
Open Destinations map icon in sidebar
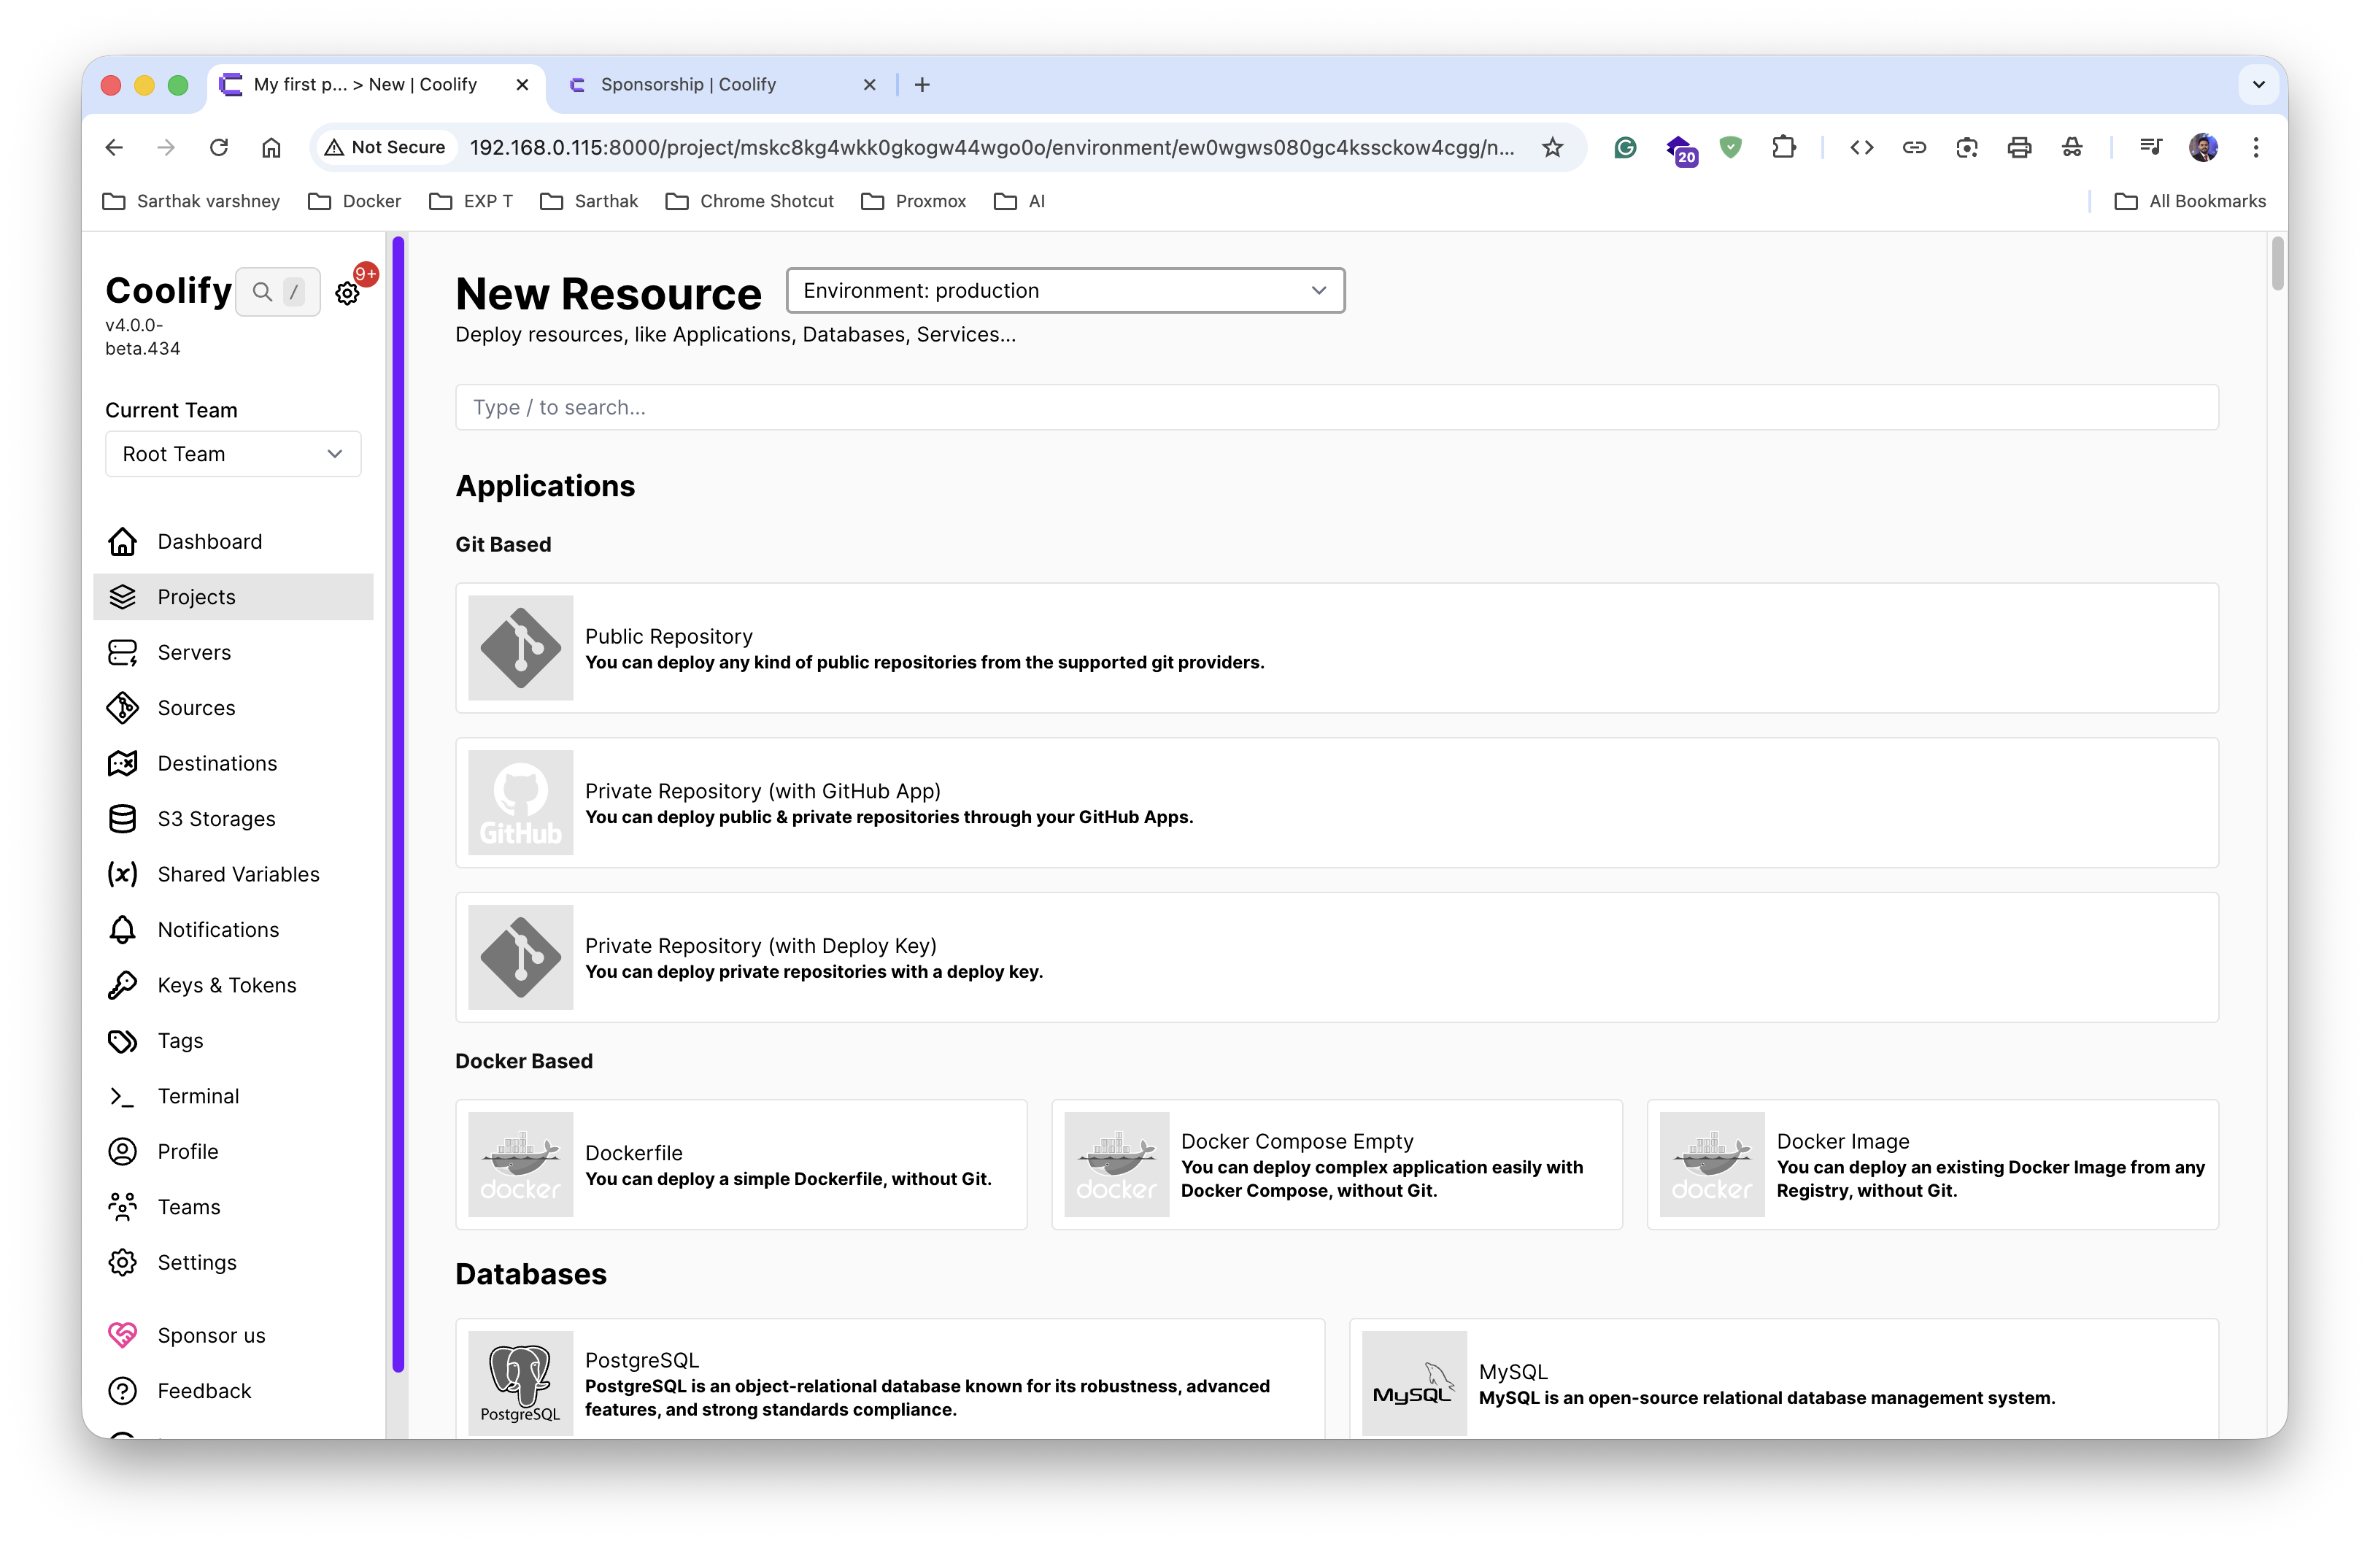click(123, 763)
